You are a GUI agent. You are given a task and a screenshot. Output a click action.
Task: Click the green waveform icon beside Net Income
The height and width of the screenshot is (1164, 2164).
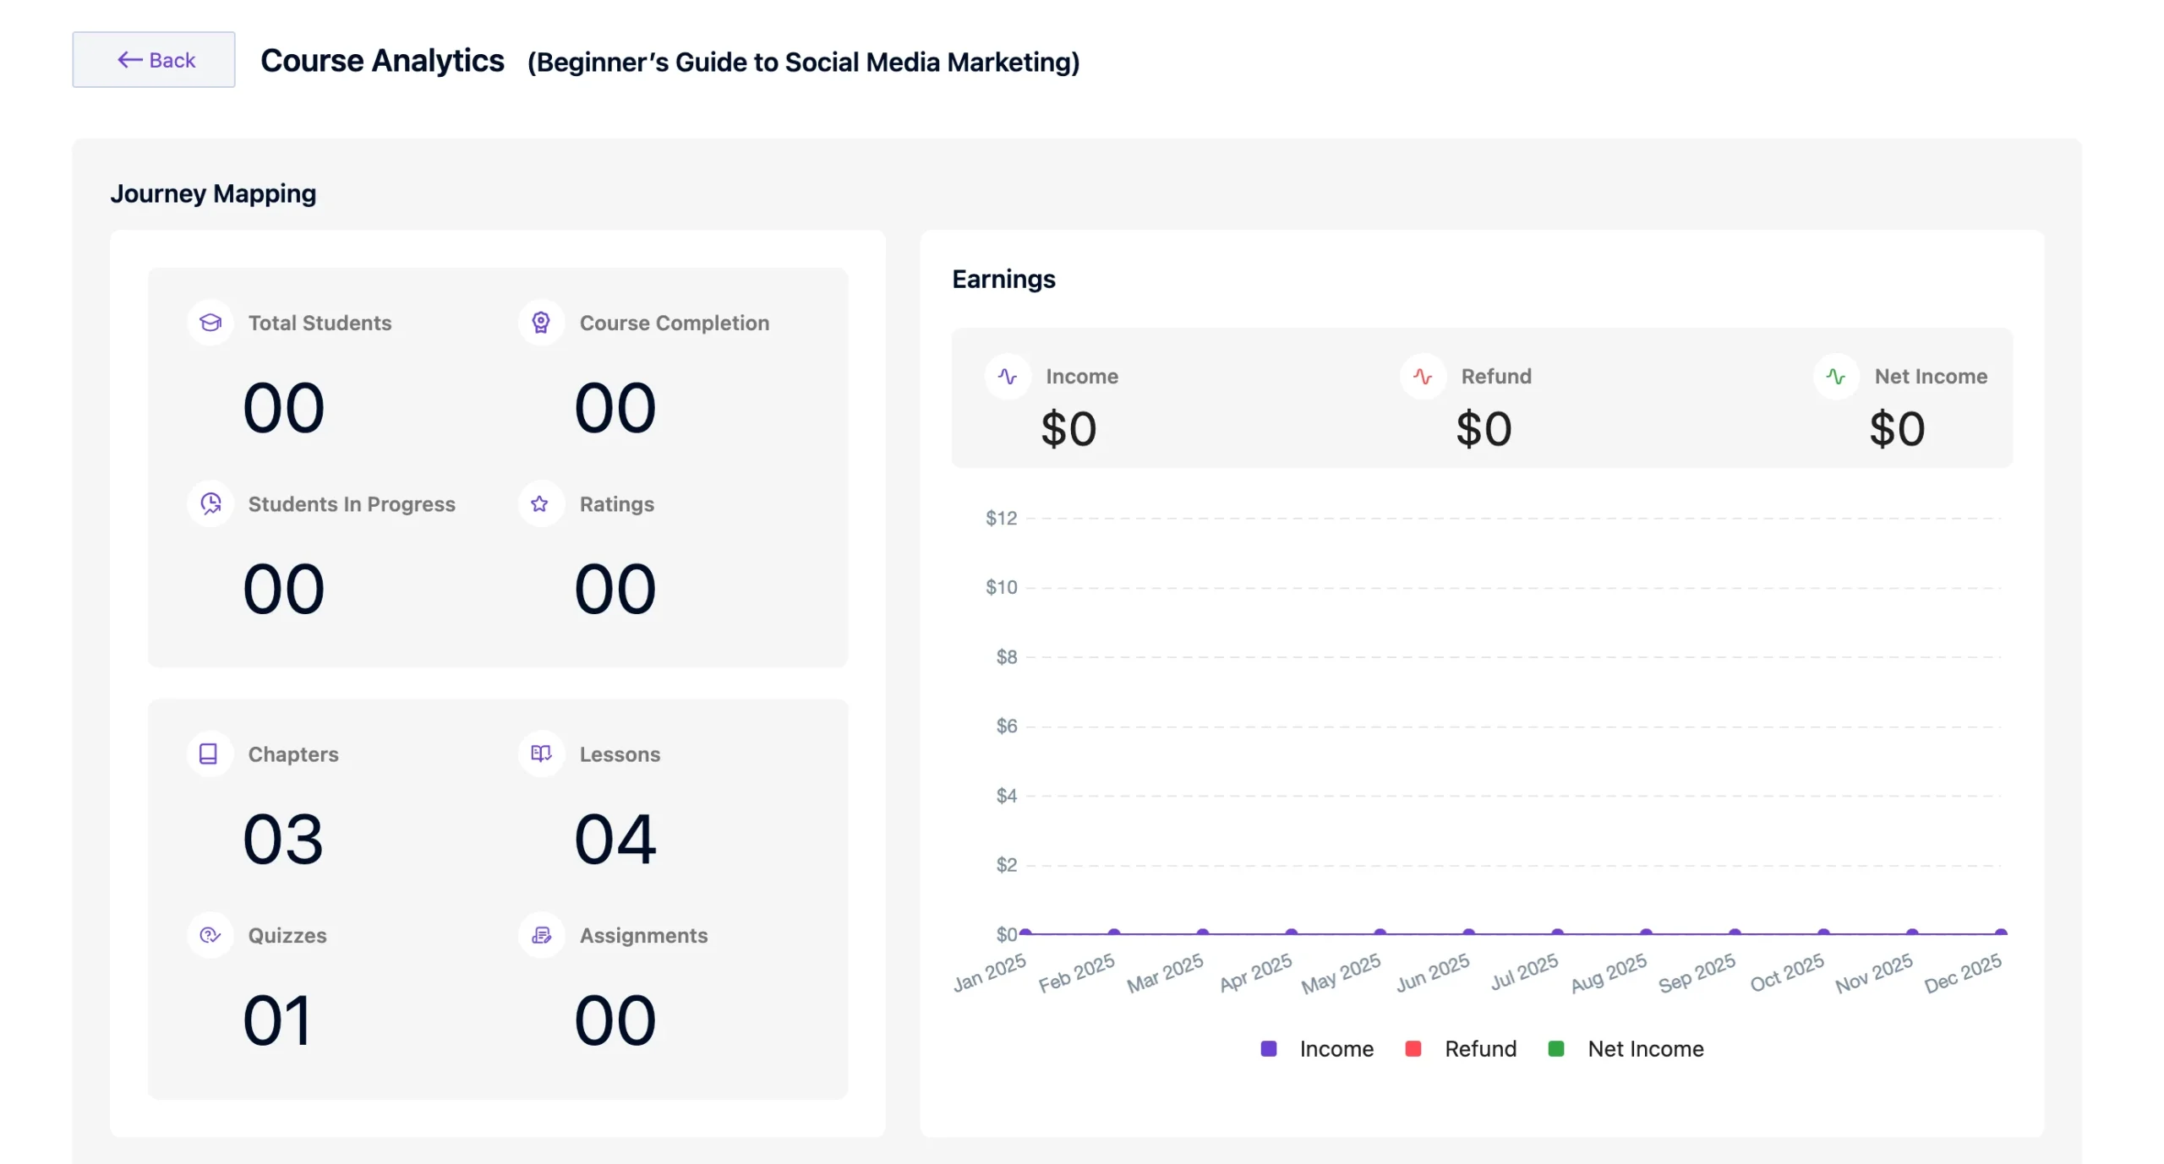tap(1835, 377)
